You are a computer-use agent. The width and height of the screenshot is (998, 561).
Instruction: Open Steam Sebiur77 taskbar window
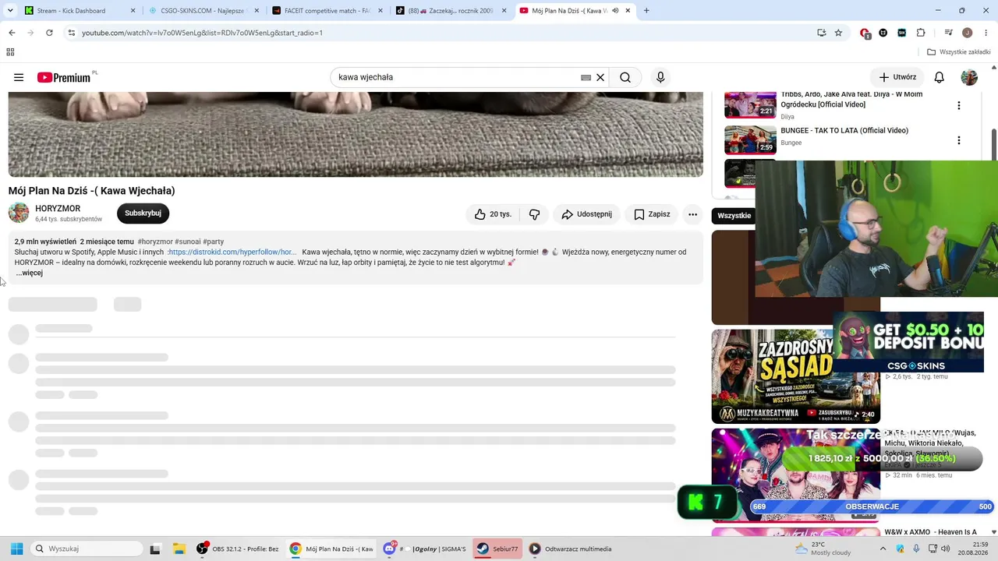pyautogui.click(x=497, y=549)
